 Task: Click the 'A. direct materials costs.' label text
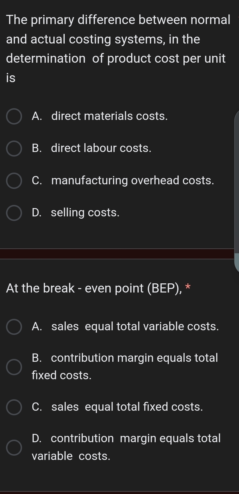(x=100, y=116)
